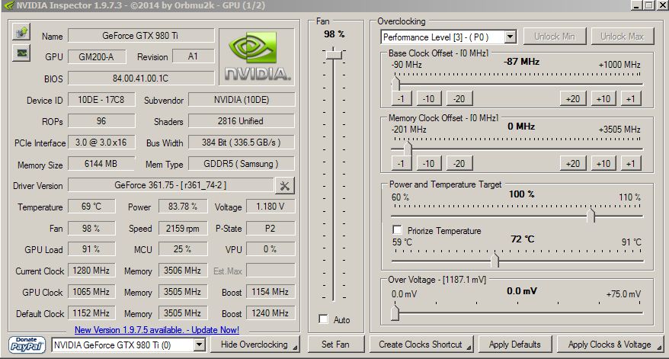The width and height of the screenshot is (669, 359).
Task: Click the -10 button under Memory Clock Offset
Action: point(429,163)
